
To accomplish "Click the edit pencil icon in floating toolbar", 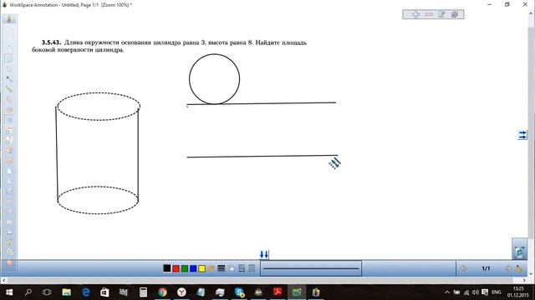I will [441, 14].
